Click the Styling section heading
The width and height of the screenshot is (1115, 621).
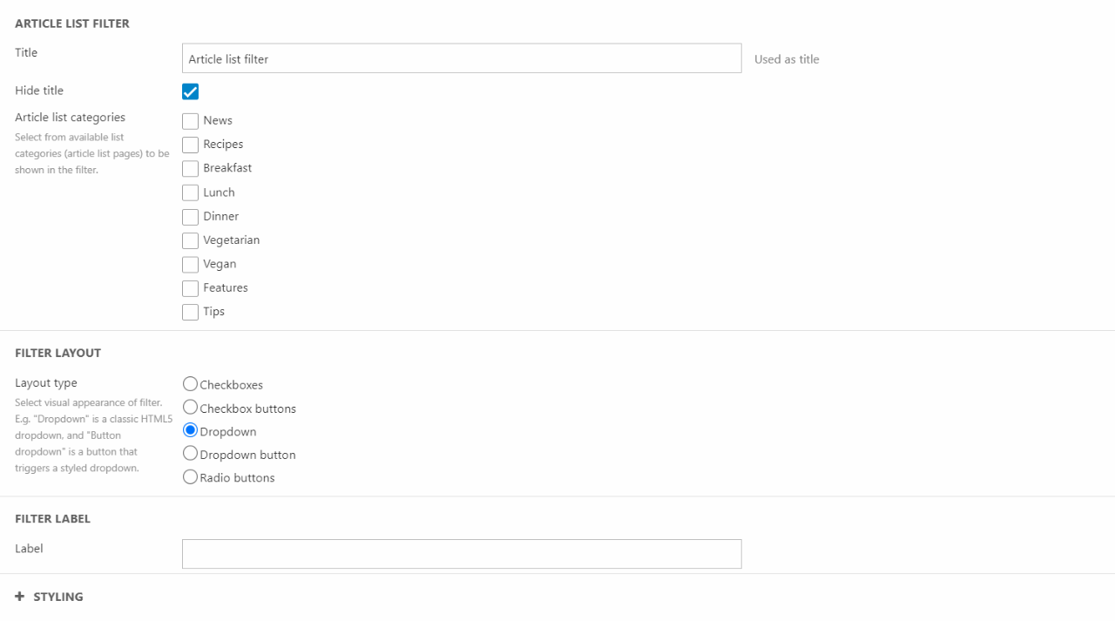[58, 597]
